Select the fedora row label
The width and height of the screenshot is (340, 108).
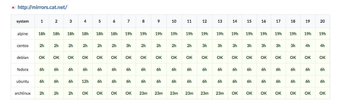(23, 69)
